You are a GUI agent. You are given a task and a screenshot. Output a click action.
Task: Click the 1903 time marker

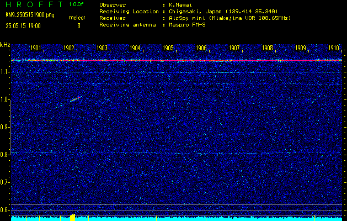[102, 48]
